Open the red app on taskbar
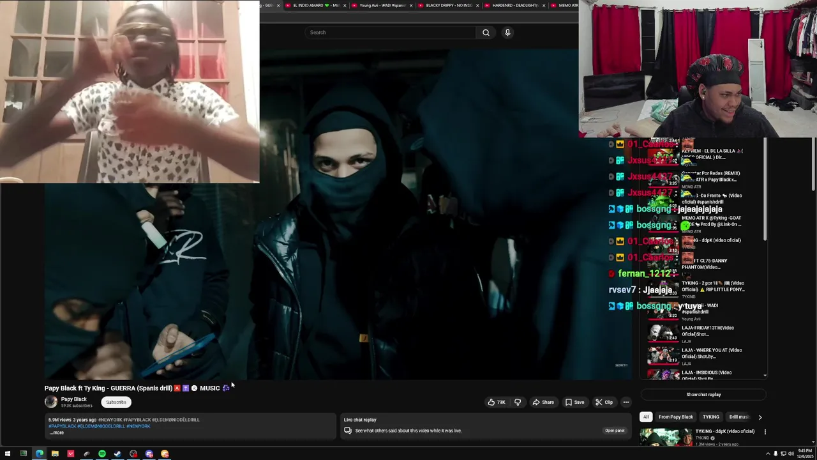The image size is (817, 460). click(71, 454)
